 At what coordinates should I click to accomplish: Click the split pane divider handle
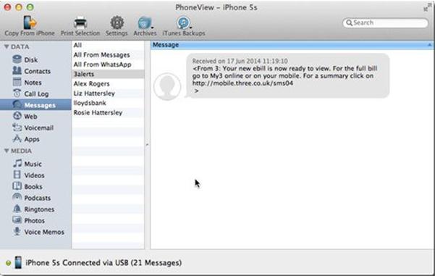147,145
